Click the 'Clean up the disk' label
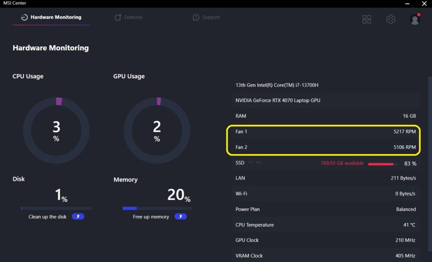432x262 pixels. point(48,217)
